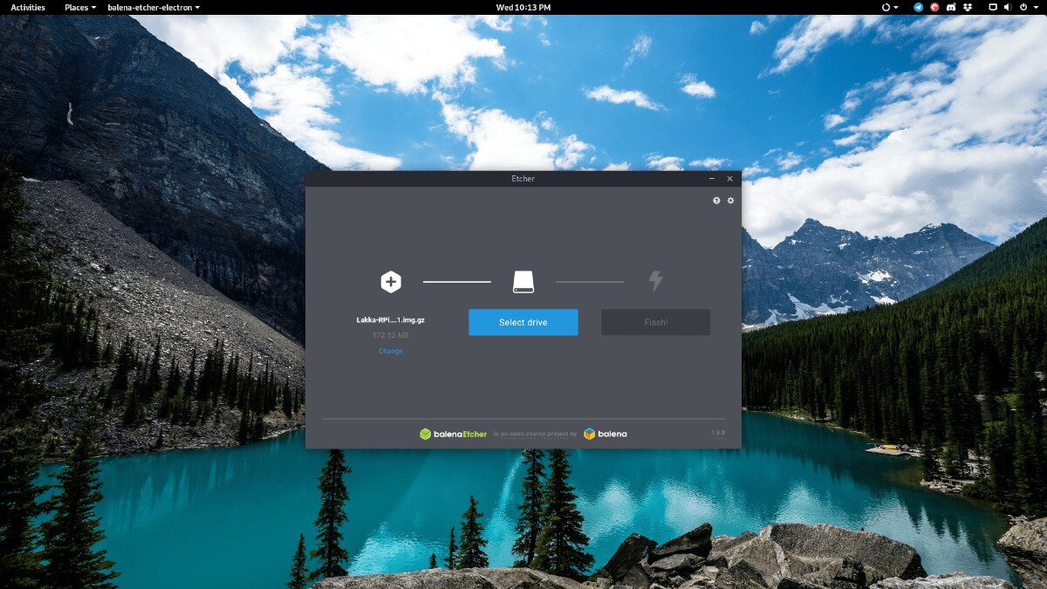
Task: Open Discord from the system tray
Action: 950,7
